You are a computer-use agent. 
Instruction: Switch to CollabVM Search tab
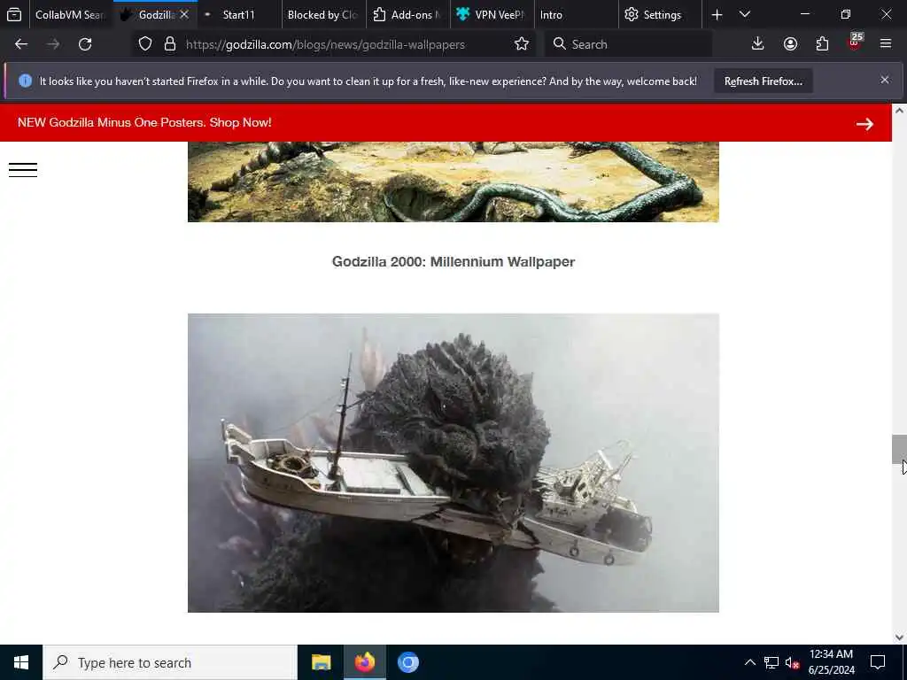coord(71,15)
